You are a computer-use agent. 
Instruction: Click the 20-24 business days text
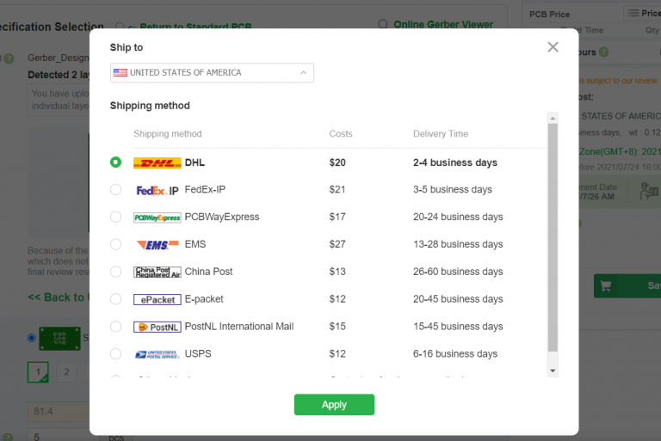click(x=458, y=217)
